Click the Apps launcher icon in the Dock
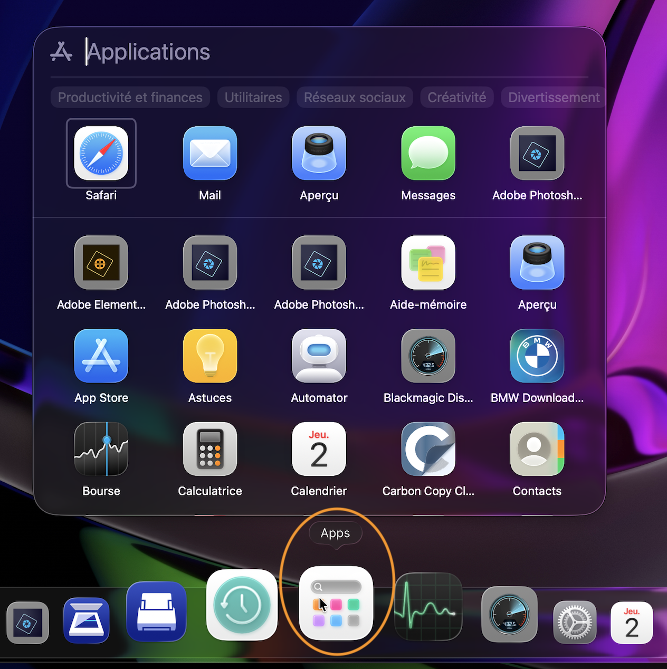This screenshot has height=669, width=667. pos(336,603)
